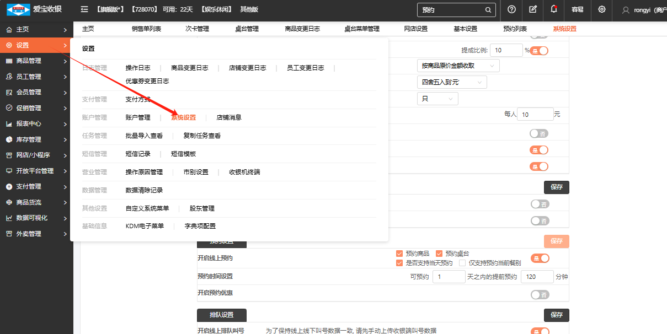Toggle the 开启线上预约 switch
The width and height of the screenshot is (667, 334).
pos(540,258)
